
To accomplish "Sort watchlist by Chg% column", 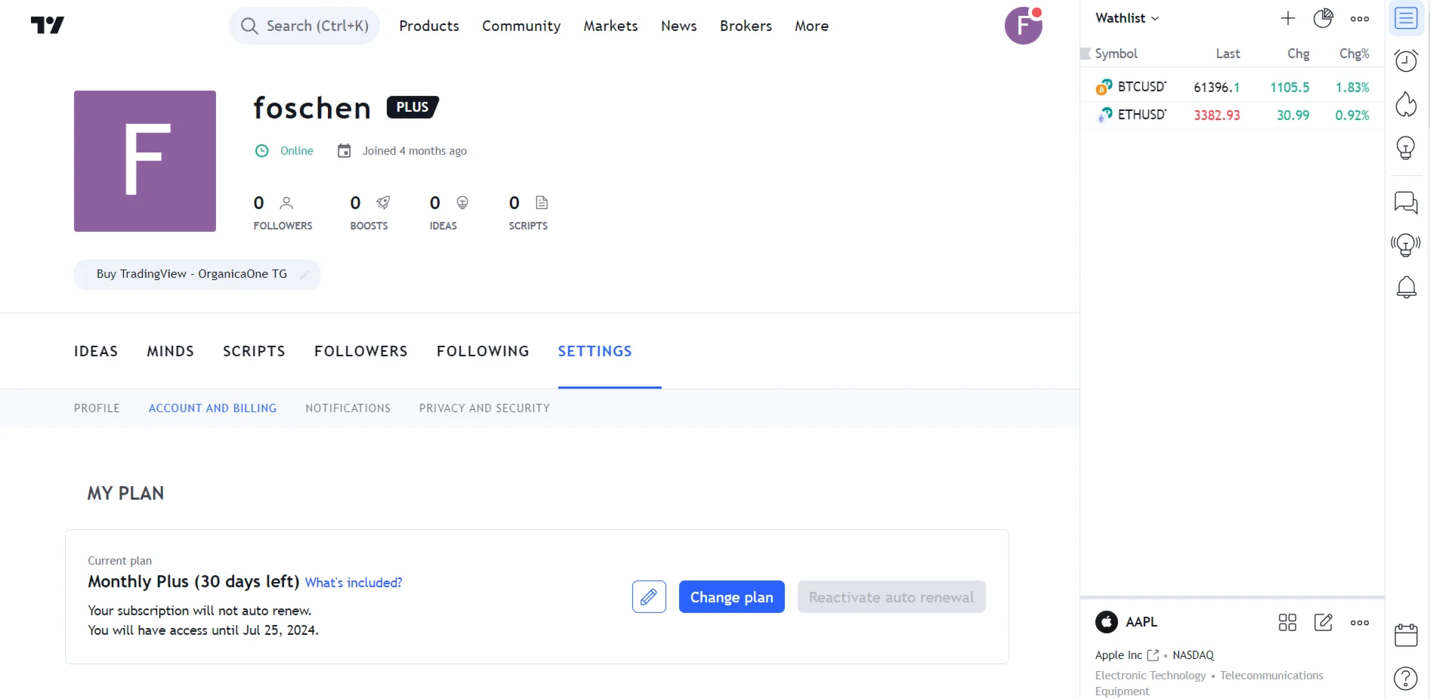I will click(x=1354, y=54).
